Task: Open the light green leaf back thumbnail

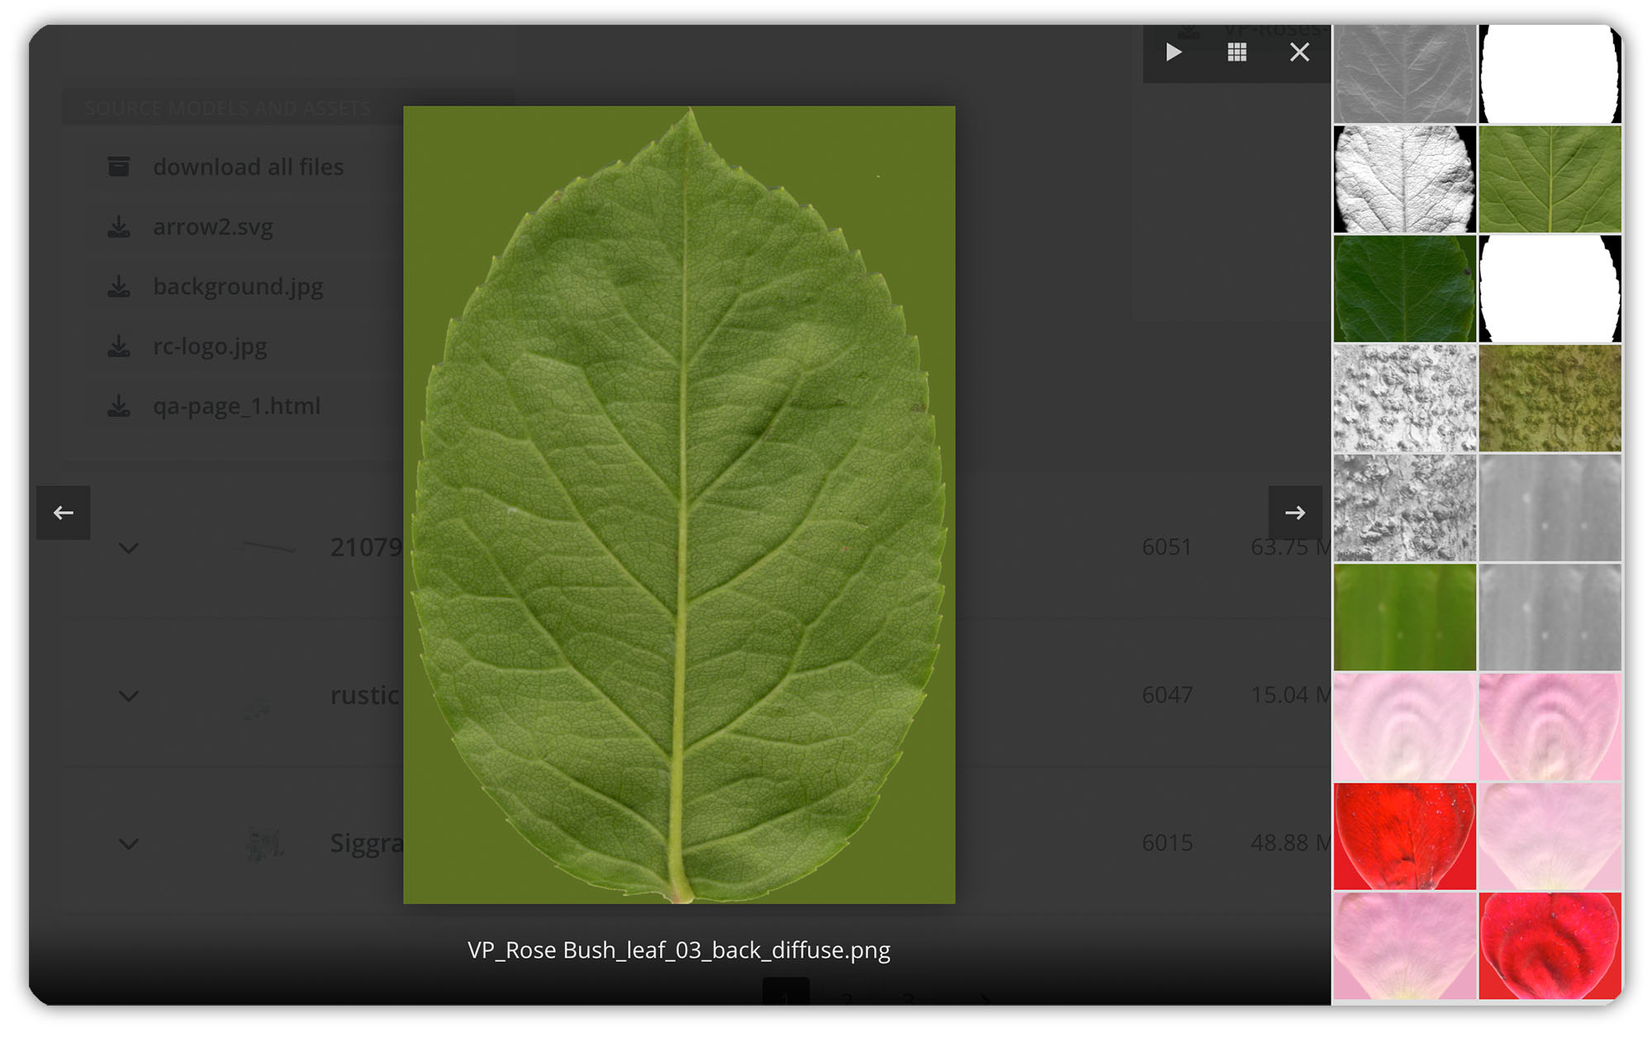Action: click(x=1550, y=179)
